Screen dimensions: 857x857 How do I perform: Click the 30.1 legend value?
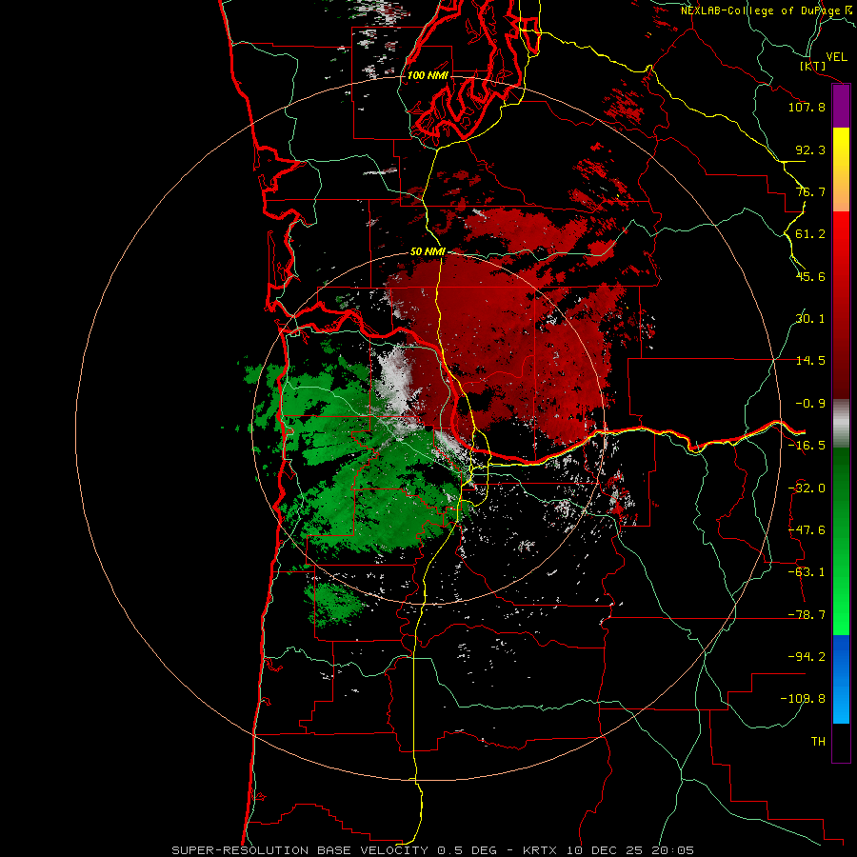810,319
